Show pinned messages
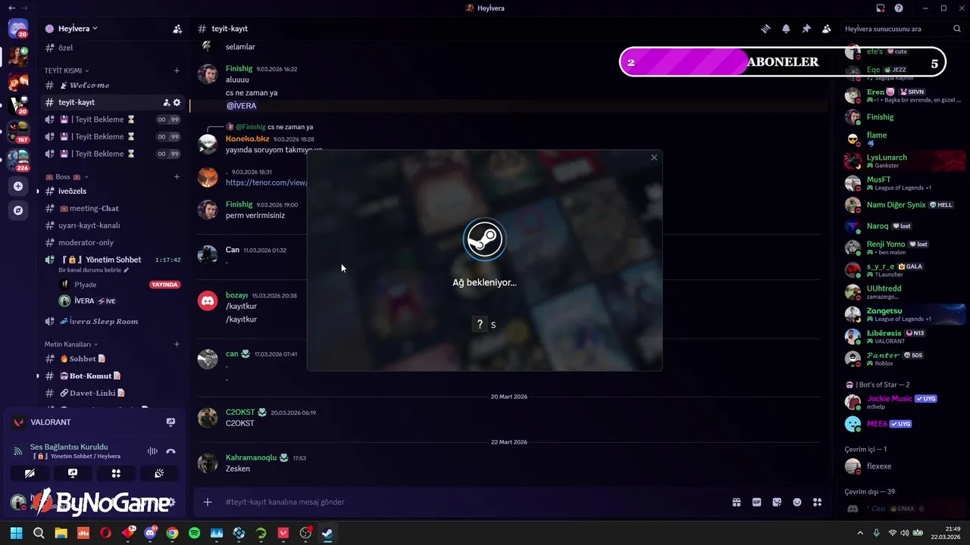 tap(806, 29)
